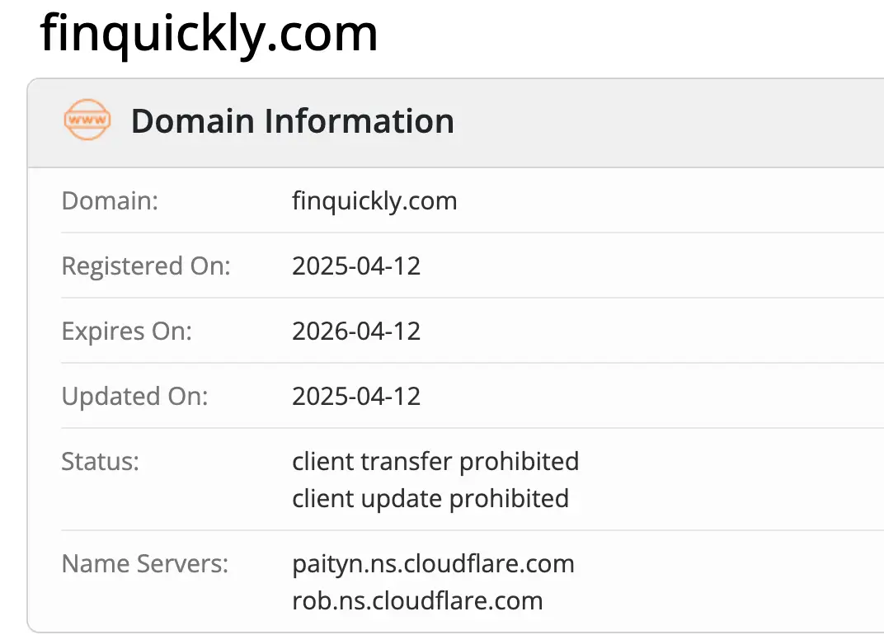
Task: Click the Name Servers label
Action: click(x=144, y=564)
